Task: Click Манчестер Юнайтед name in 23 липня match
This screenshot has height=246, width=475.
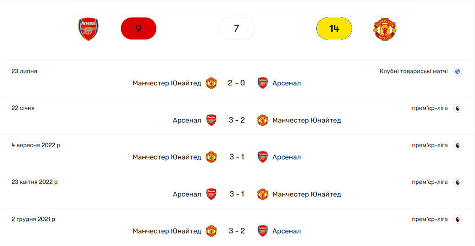Action: [167, 83]
